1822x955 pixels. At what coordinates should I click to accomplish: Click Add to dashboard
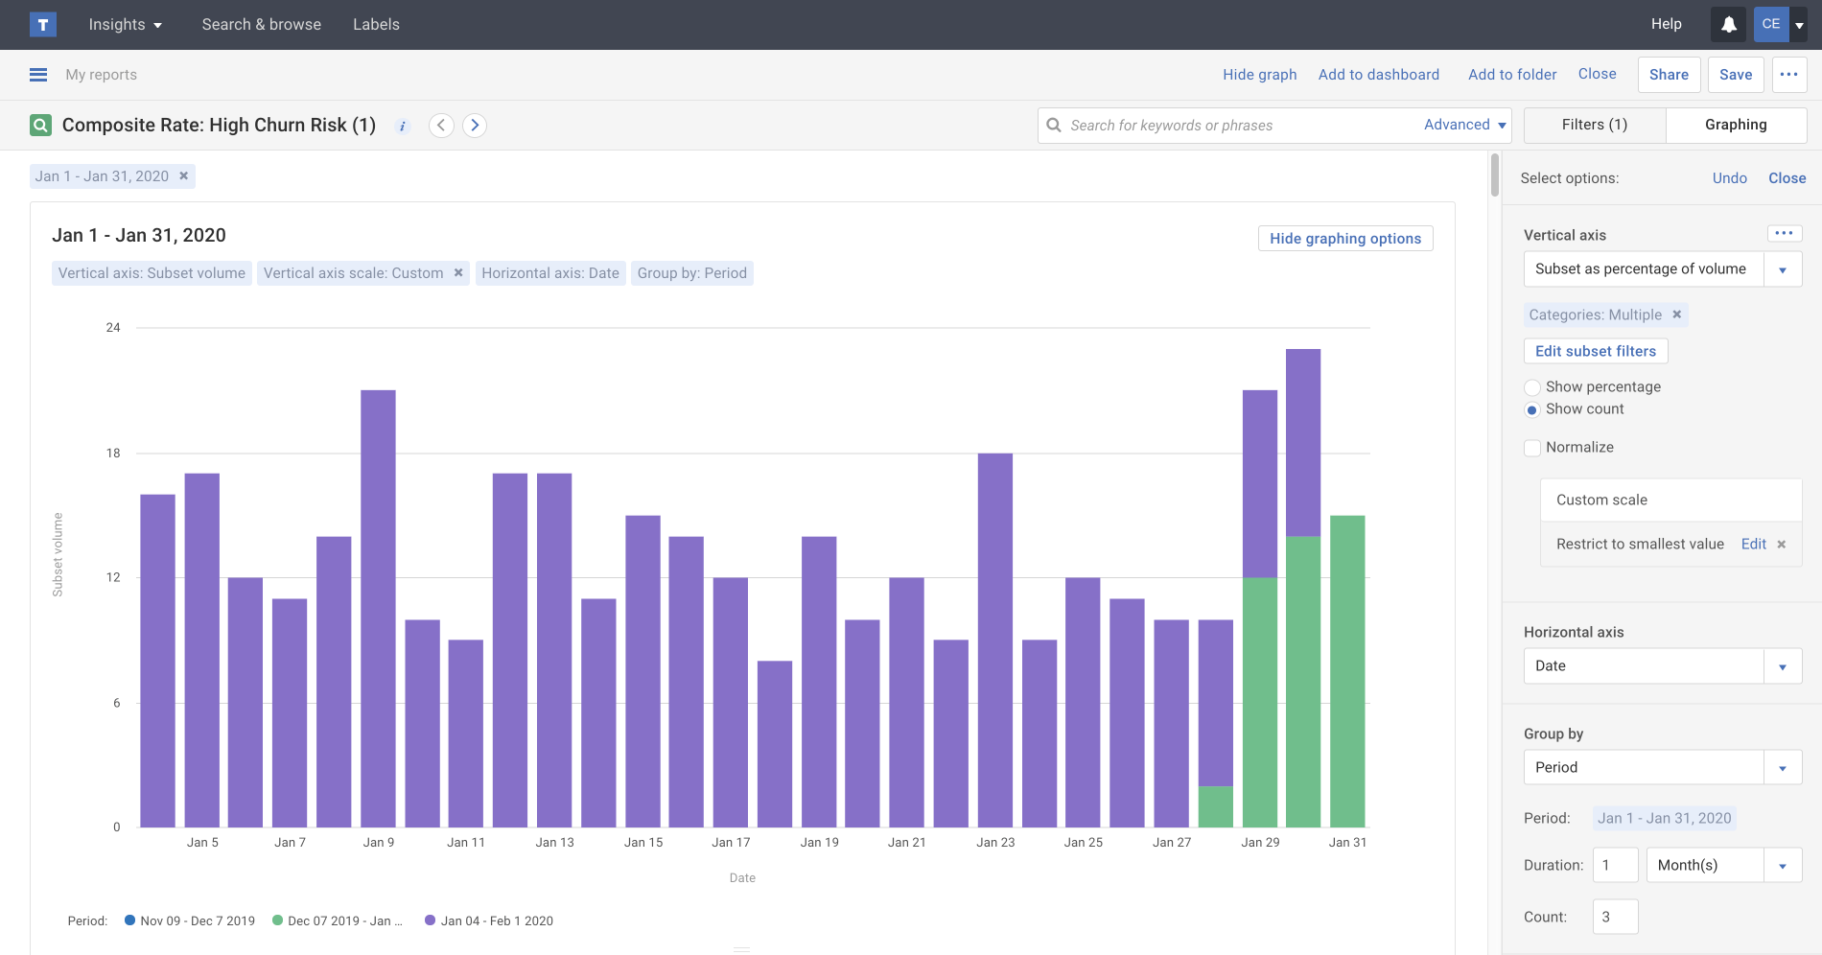click(1378, 74)
